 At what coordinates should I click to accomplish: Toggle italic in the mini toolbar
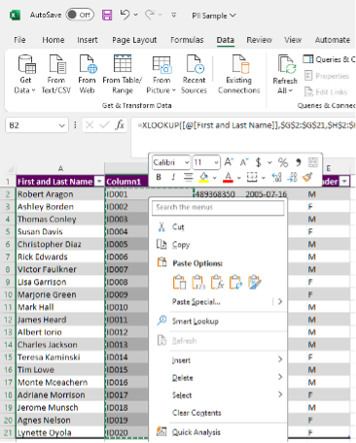(x=173, y=177)
